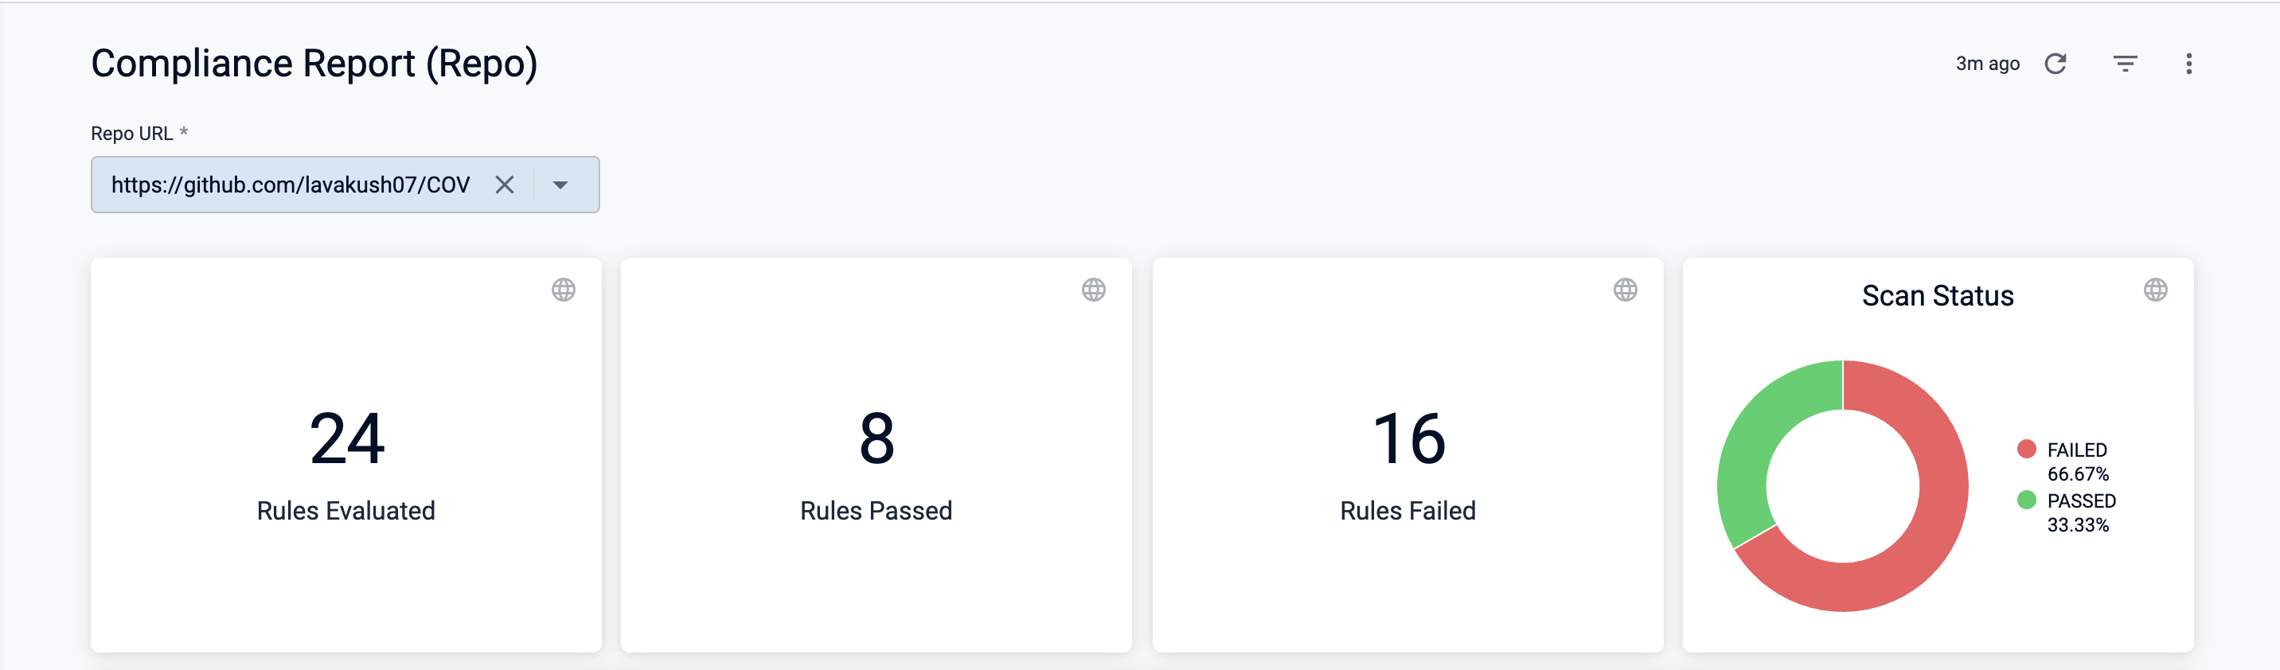Click globe icon on Rules Failed card
The width and height of the screenshot is (2280, 670).
[1624, 290]
